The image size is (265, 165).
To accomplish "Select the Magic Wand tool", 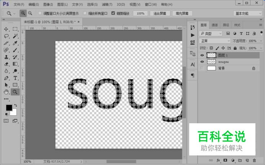I will point(15,36).
